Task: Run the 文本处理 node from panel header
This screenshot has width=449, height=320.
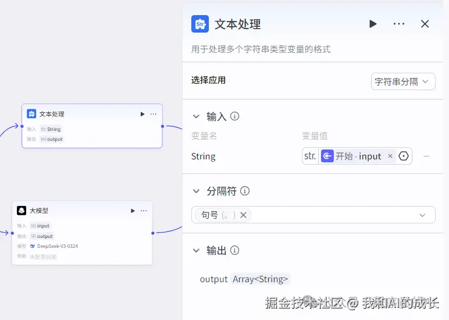Action: [x=373, y=24]
